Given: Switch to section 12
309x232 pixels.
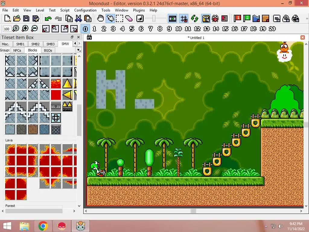Looking at the screenshot, I should coord(197,29).
